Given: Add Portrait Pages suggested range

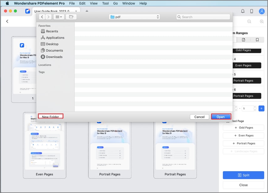Looking at the screenshot, I should coord(244,143).
